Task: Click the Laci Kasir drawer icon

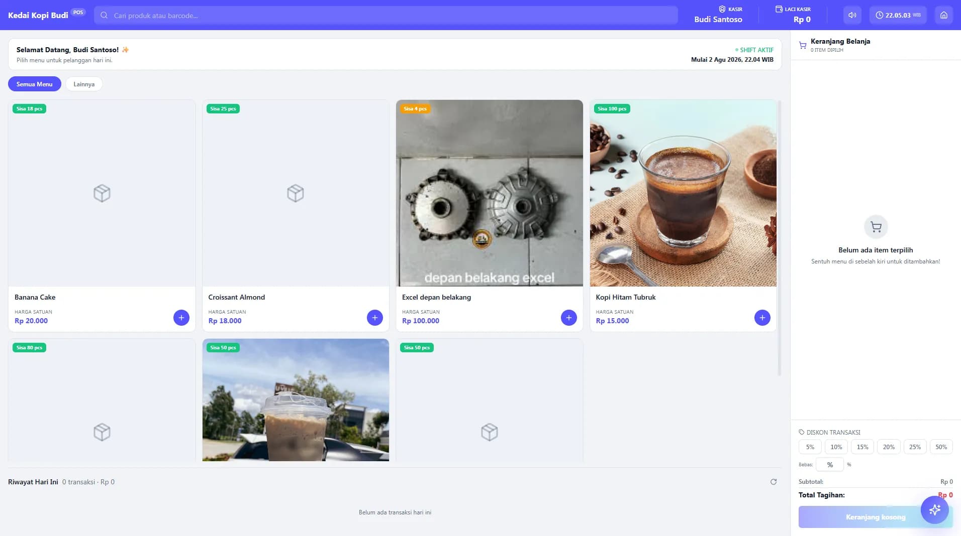Action: point(779,9)
